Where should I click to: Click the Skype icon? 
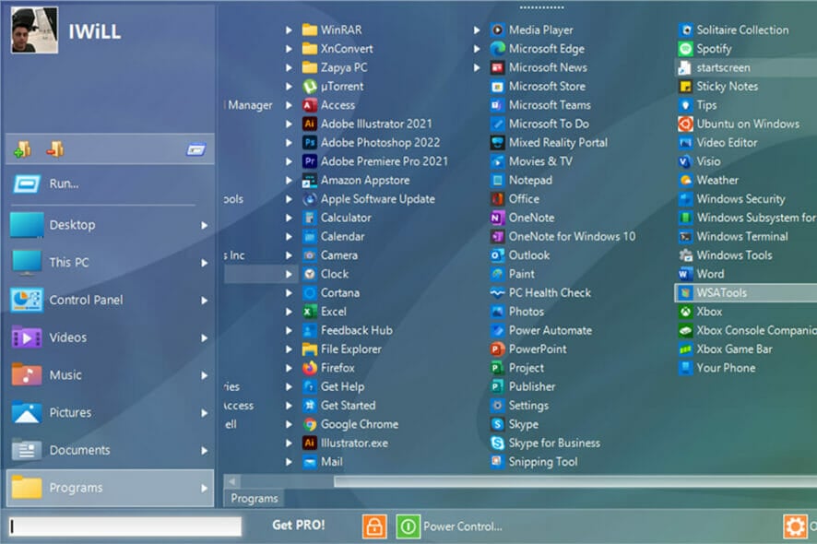[x=498, y=424]
